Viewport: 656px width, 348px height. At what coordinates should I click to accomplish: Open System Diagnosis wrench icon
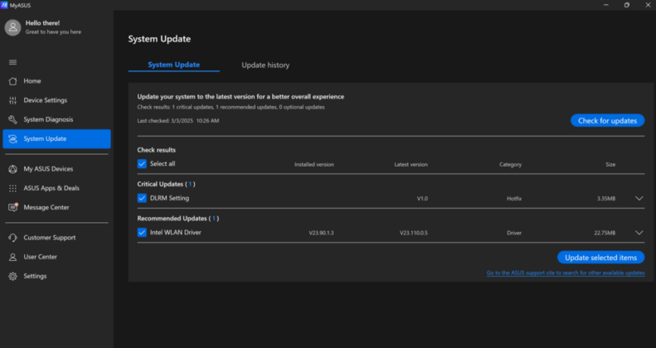pyautogui.click(x=13, y=119)
